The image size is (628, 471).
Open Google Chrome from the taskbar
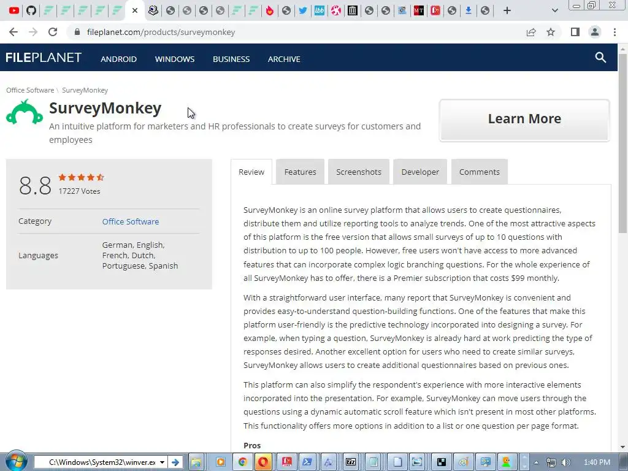(x=242, y=462)
